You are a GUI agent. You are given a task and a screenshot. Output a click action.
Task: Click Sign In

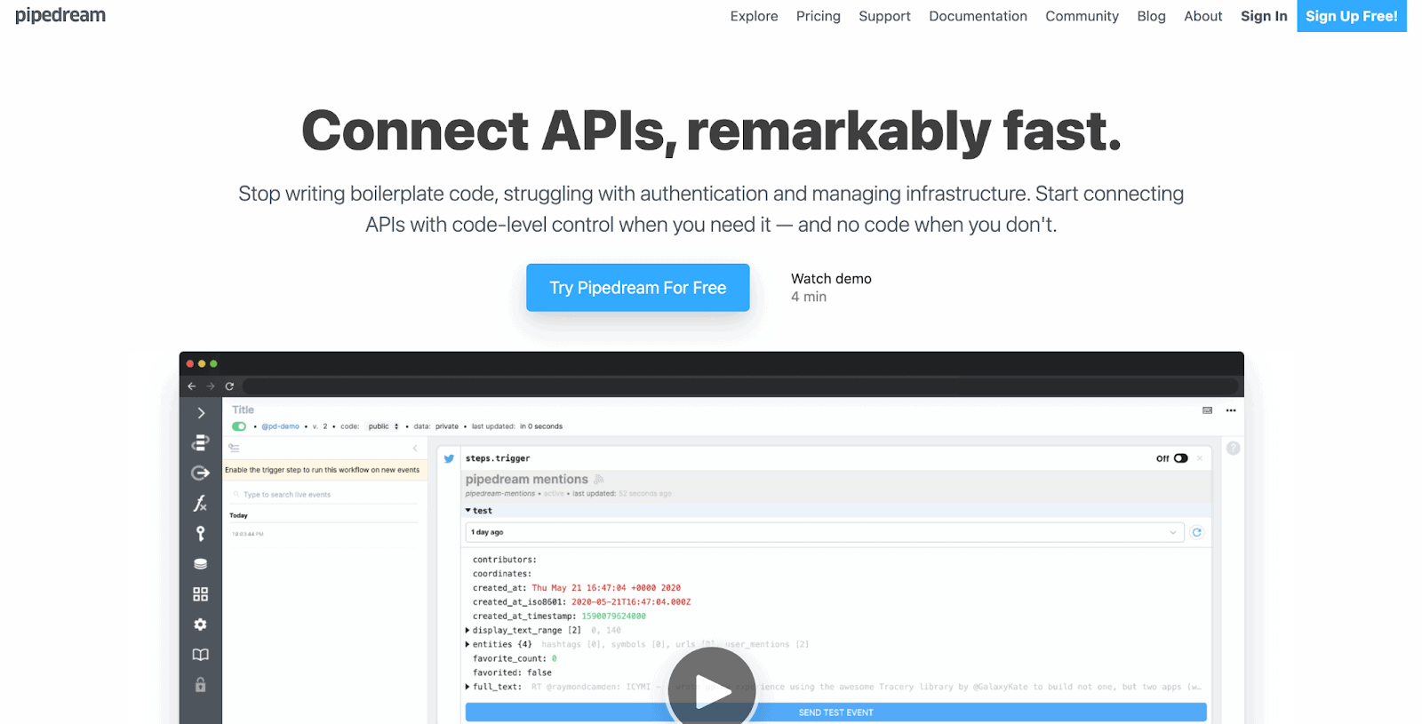[x=1264, y=16]
